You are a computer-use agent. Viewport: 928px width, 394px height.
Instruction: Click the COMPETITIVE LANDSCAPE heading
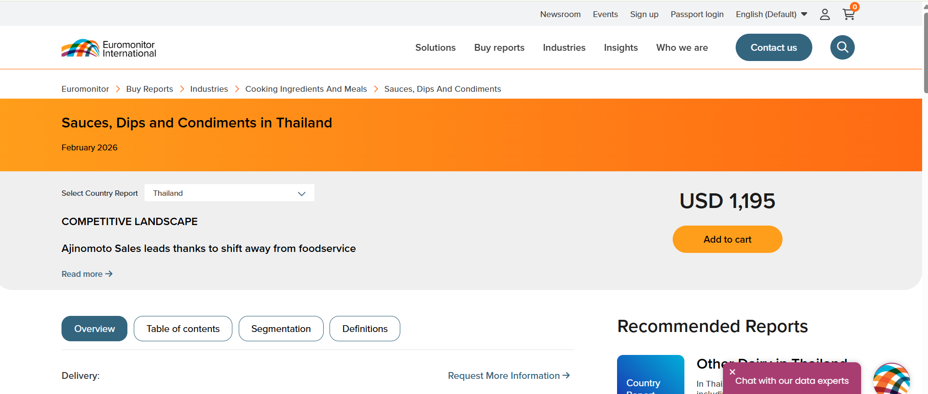point(129,222)
